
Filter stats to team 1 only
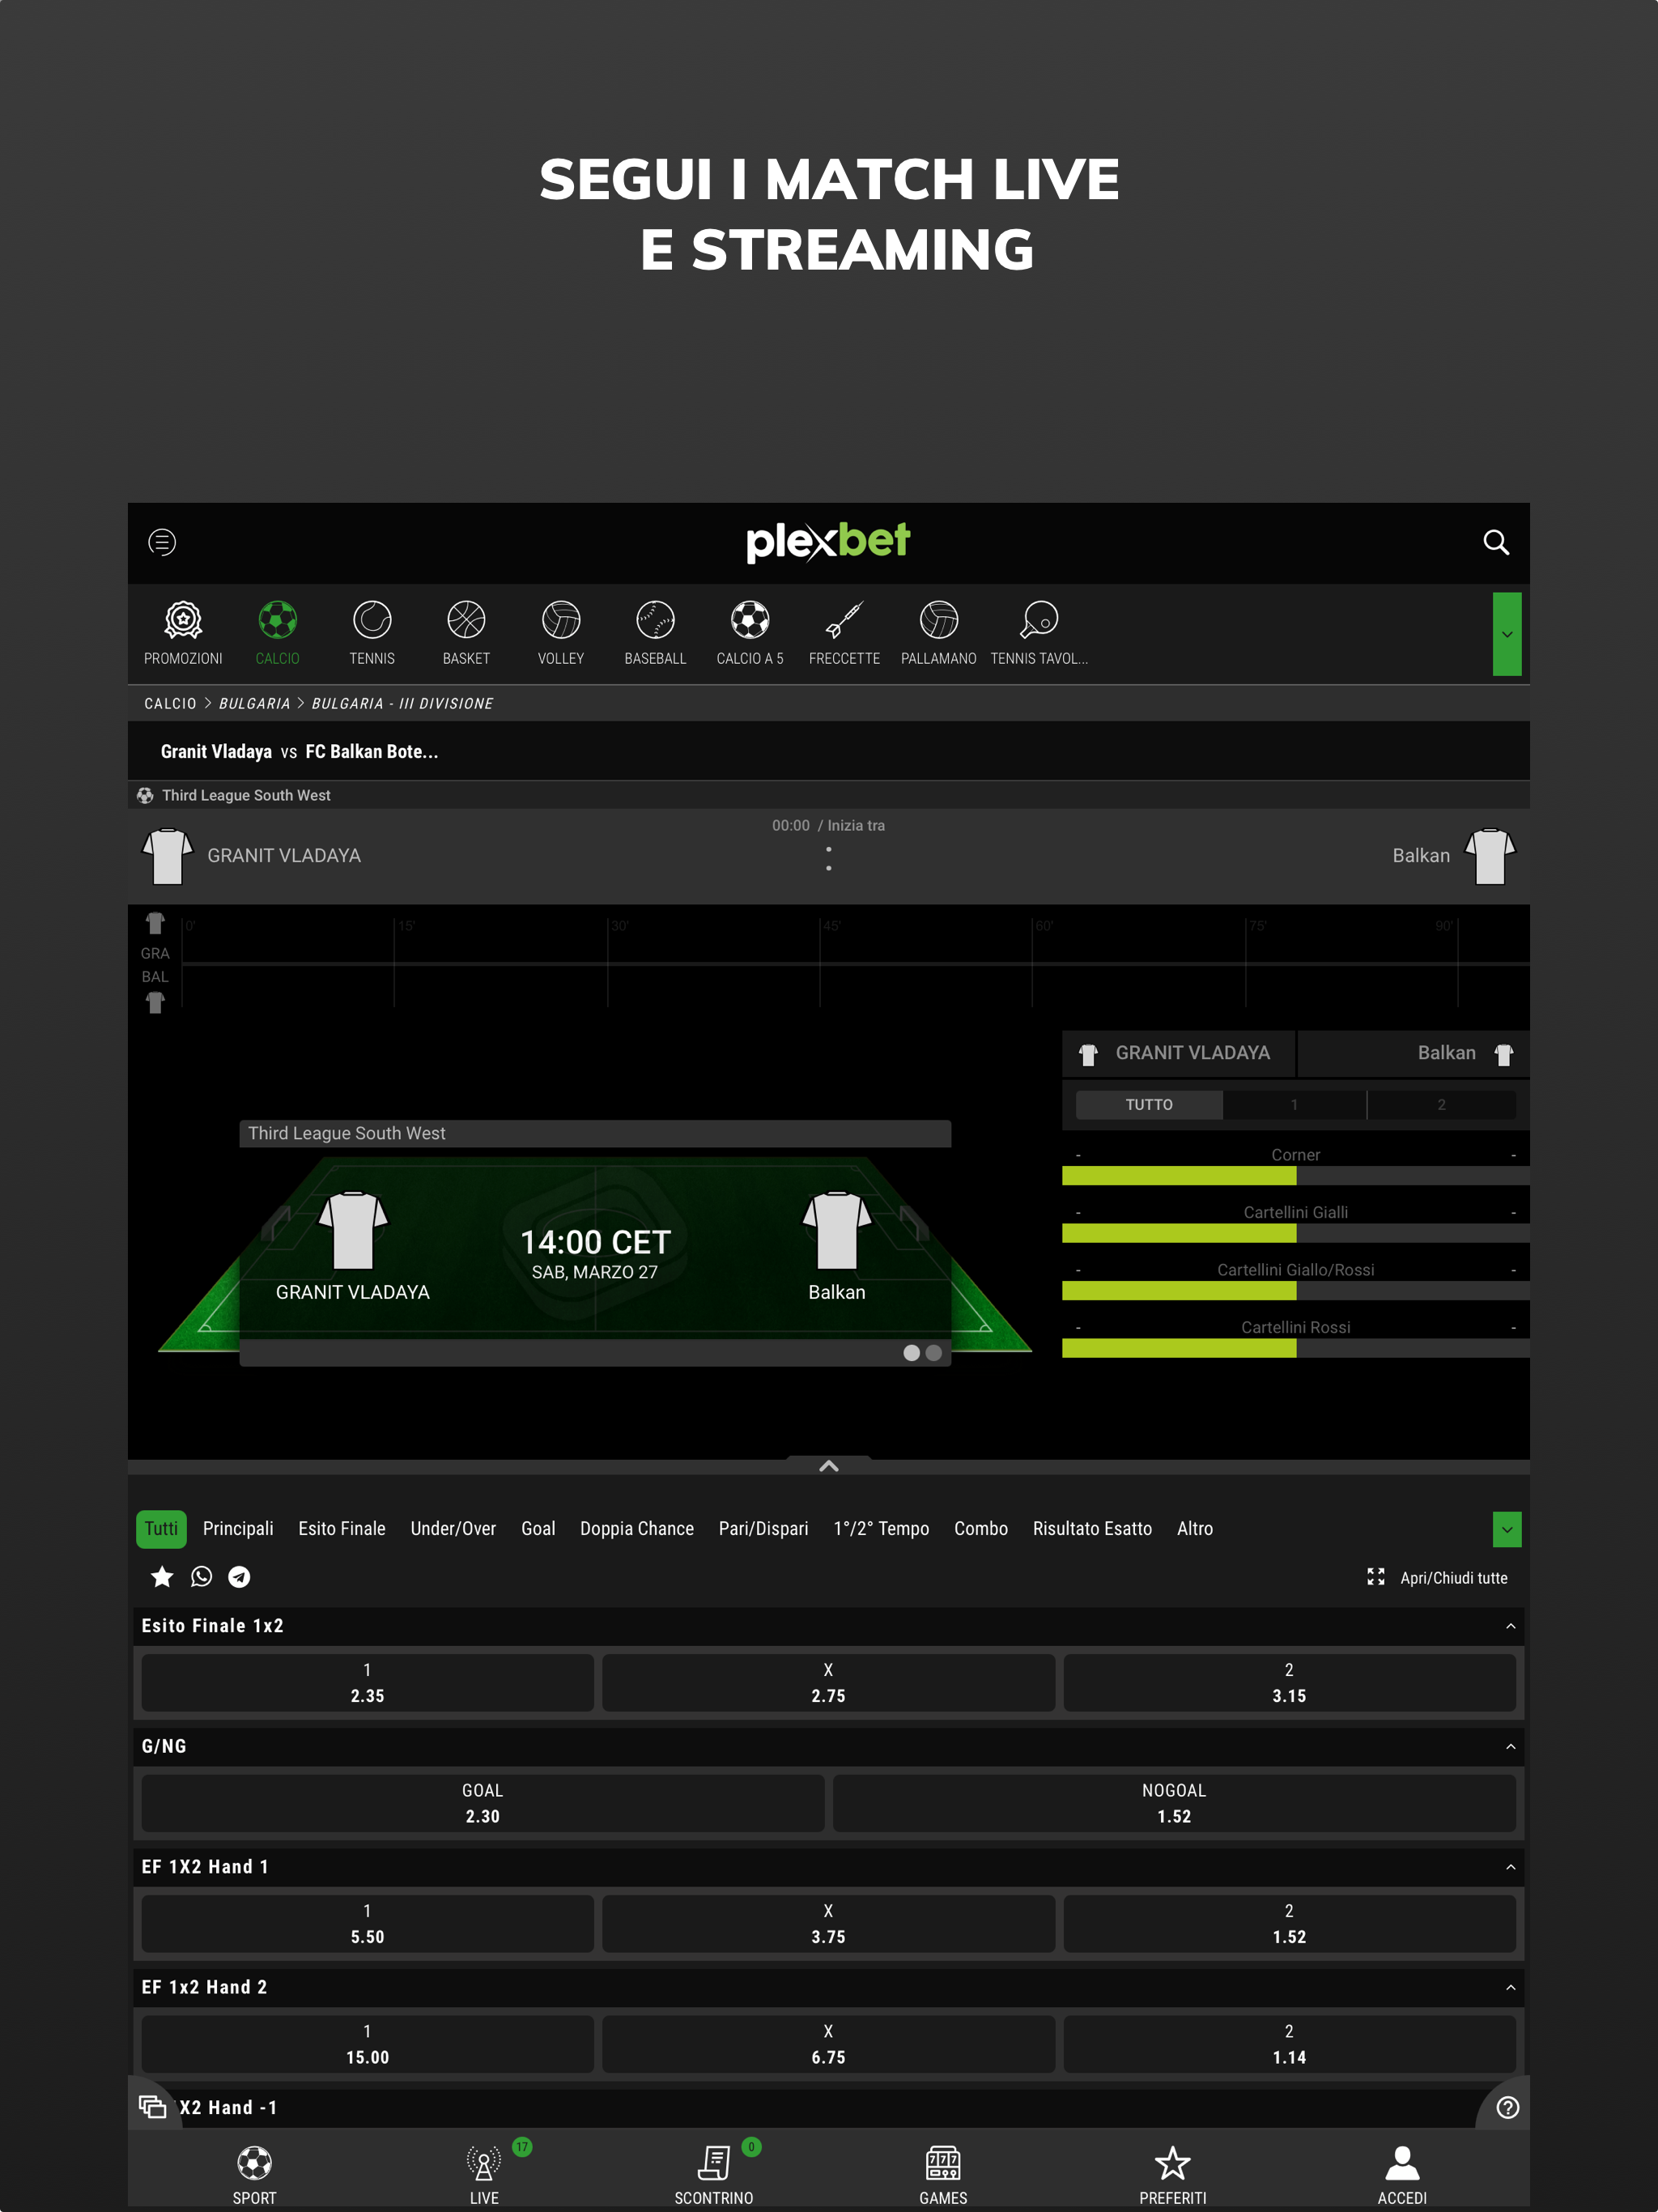[1294, 1104]
